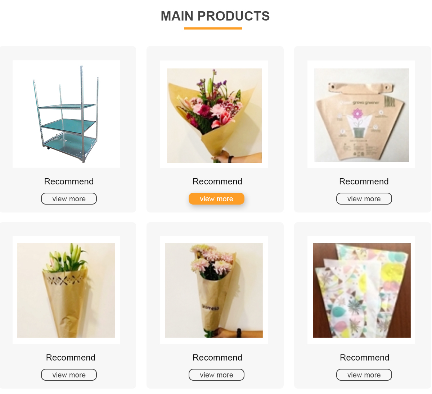Open the colorful patterned flower sleeves image

pos(362,290)
